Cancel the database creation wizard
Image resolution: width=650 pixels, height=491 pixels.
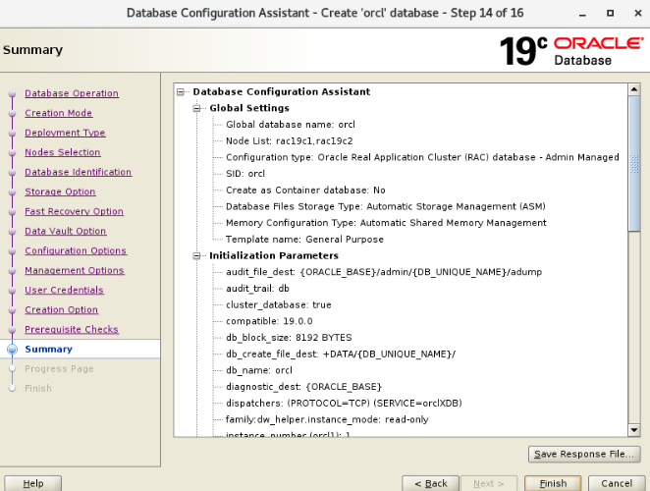(616, 483)
